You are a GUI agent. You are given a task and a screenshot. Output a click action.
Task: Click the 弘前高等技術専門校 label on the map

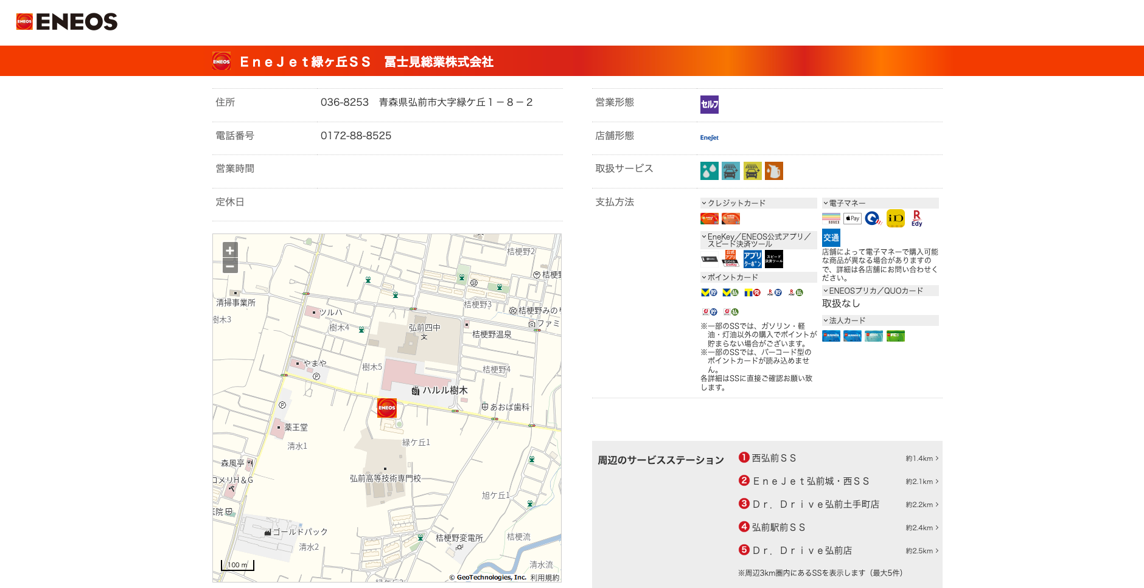click(x=385, y=479)
